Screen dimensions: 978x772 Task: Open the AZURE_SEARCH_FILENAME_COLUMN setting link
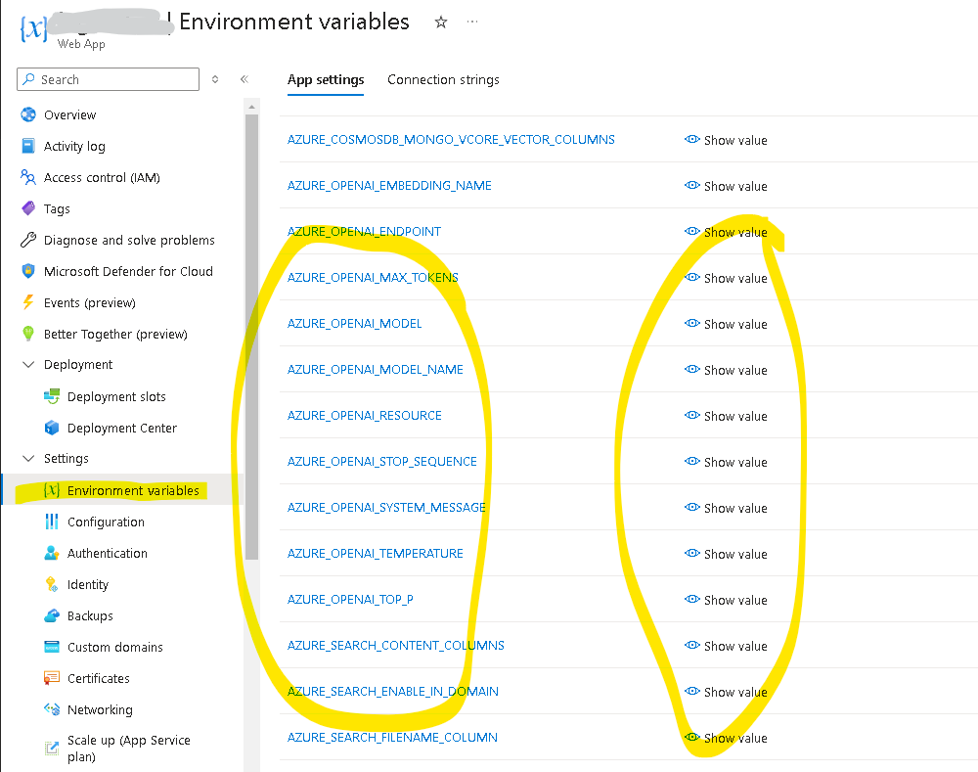pyautogui.click(x=392, y=737)
